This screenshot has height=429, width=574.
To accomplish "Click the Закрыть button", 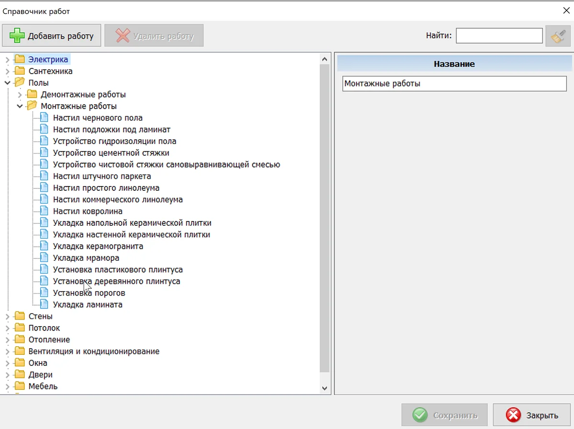I will (x=532, y=415).
